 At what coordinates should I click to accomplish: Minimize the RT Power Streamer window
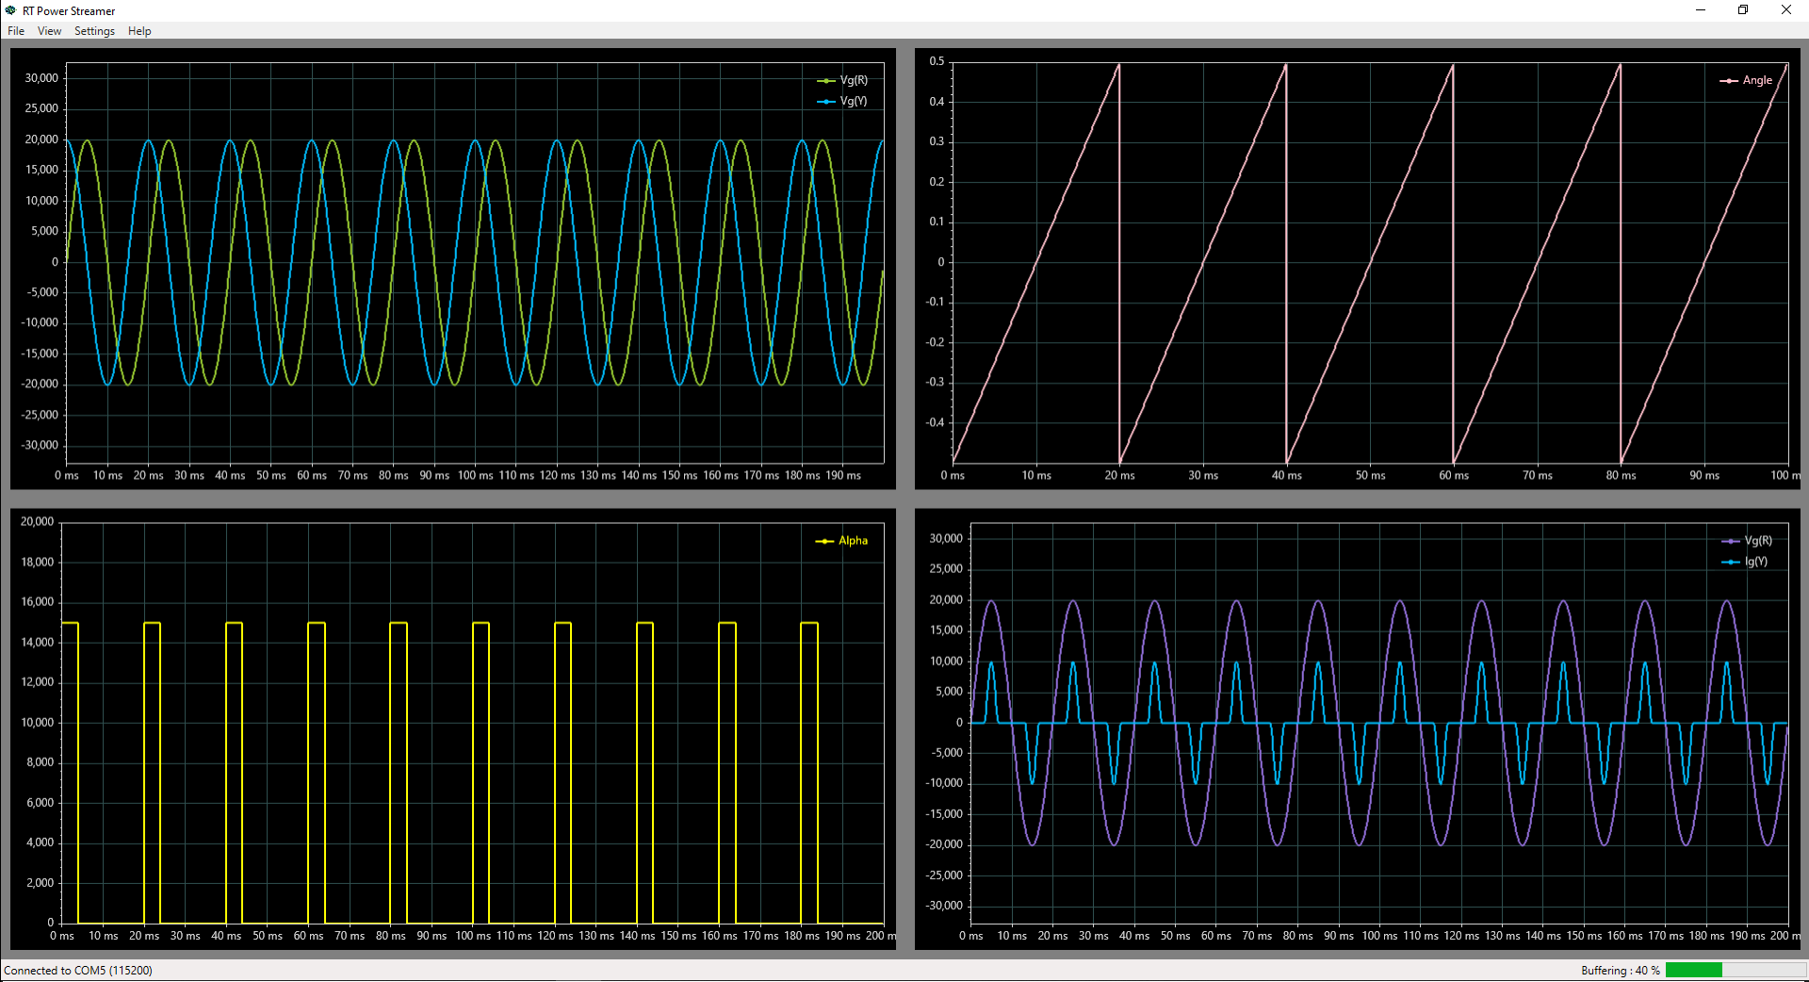[x=1701, y=10]
